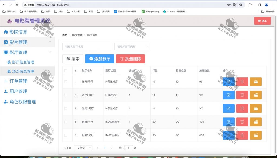
Task: Click the browser extensions puzzle icon
Action: pos(250,5)
